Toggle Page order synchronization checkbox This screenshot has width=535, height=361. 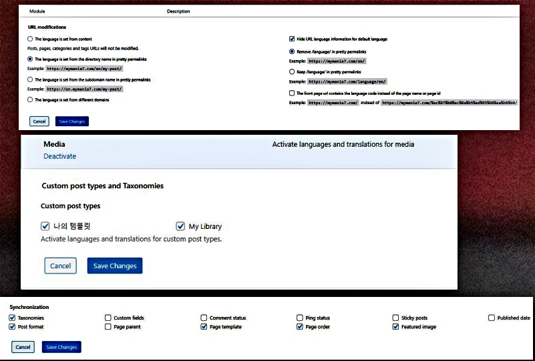click(300, 326)
